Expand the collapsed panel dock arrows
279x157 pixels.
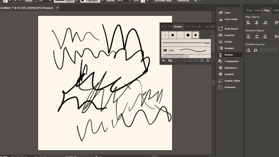pyautogui.click(x=242, y=6)
